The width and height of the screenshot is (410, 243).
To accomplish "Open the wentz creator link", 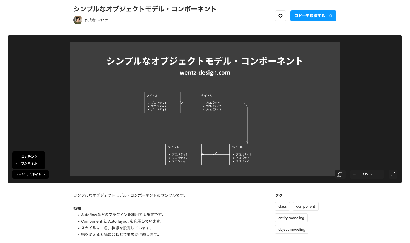I will [103, 20].
